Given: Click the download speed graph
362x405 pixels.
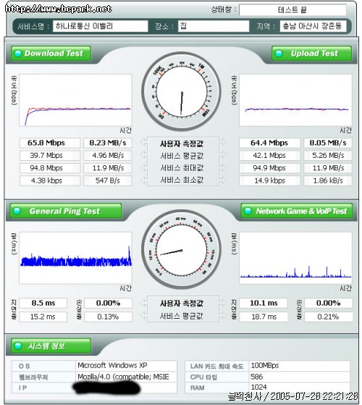Looking at the screenshot, I should click(x=75, y=100).
